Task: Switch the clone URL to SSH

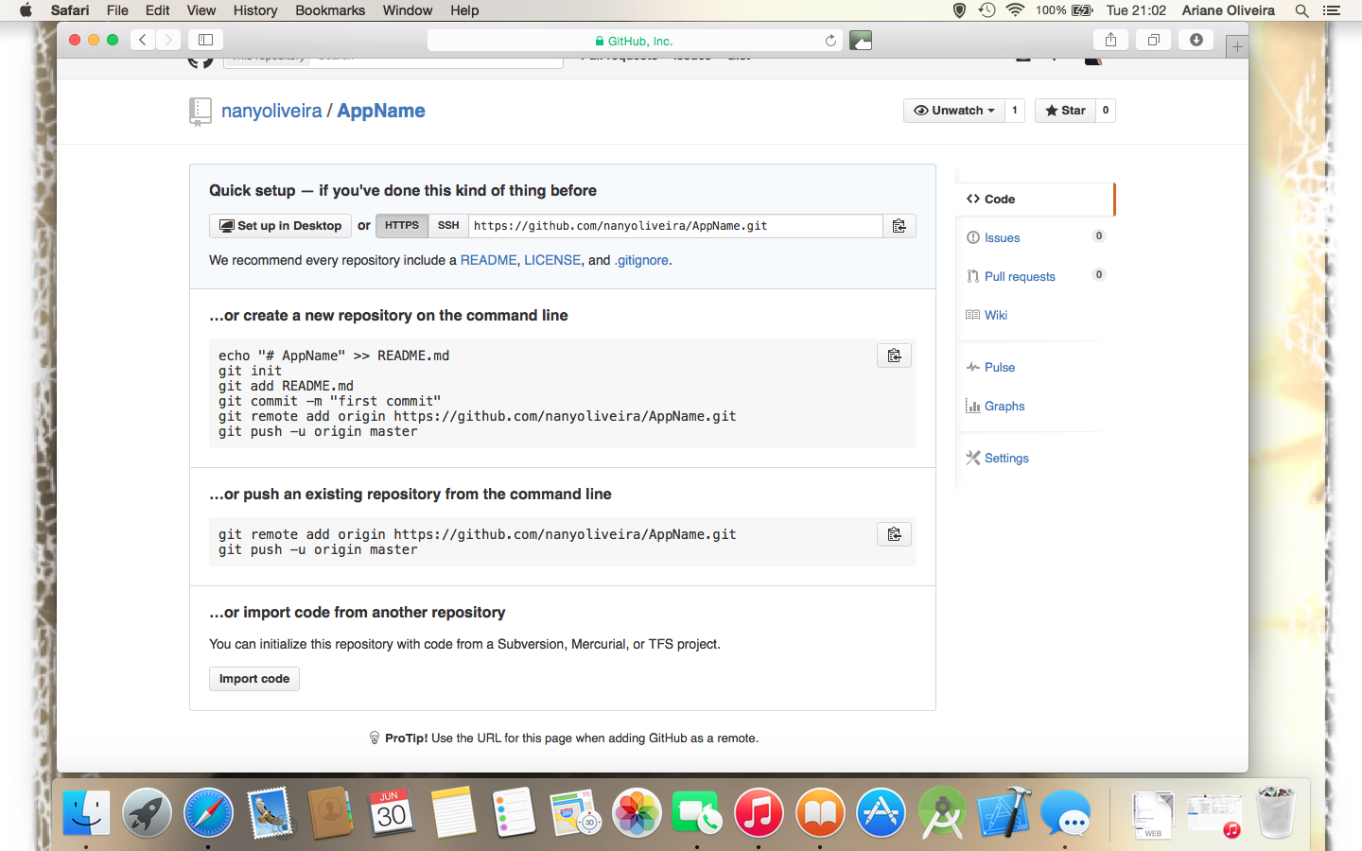Action: click(447, 226)
